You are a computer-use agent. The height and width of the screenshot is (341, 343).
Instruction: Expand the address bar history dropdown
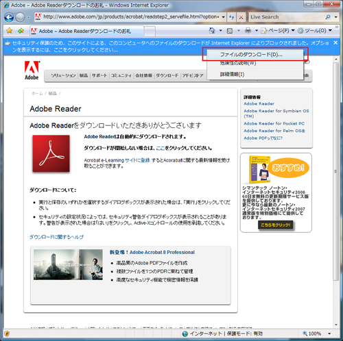click(224, 17)
